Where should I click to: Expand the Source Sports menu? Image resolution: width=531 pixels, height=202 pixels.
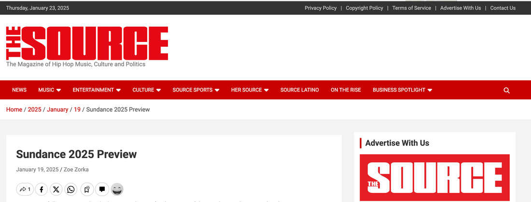(x=196, y=90)
